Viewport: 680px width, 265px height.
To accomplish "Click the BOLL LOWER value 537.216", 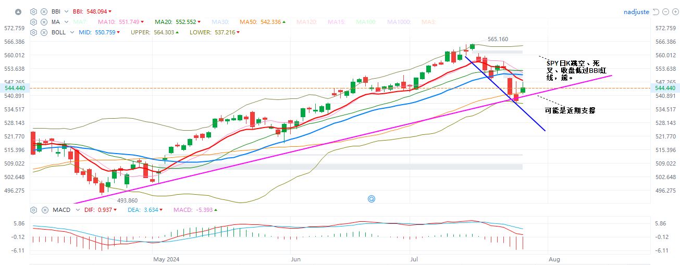I will click(225, 32).
